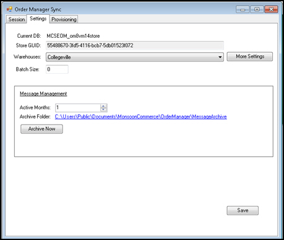
Task: Click the Batch Size input box
Action: pyautogui.click(x=57, y=69)
